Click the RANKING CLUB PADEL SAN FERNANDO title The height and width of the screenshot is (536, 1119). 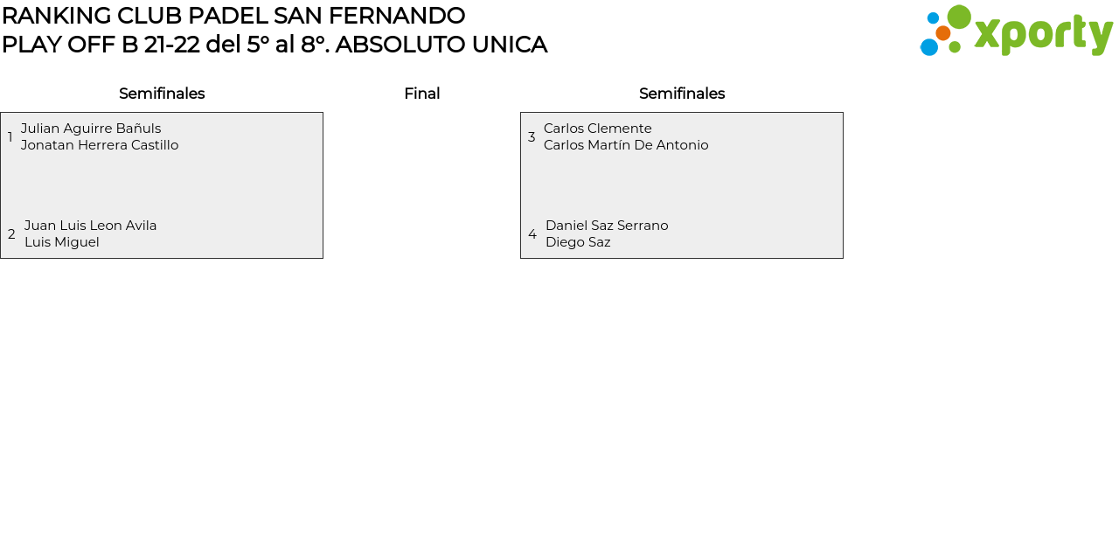pos(233,16)
